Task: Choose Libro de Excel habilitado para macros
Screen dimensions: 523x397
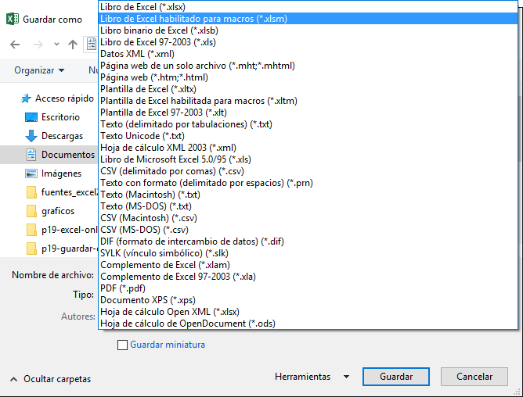Action: (308, 19)
